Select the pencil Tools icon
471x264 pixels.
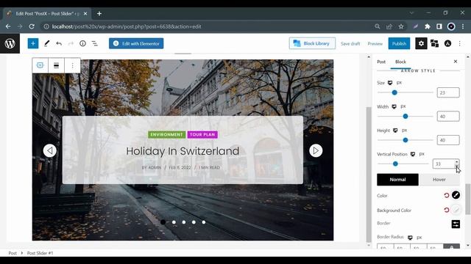pos(46,43)
